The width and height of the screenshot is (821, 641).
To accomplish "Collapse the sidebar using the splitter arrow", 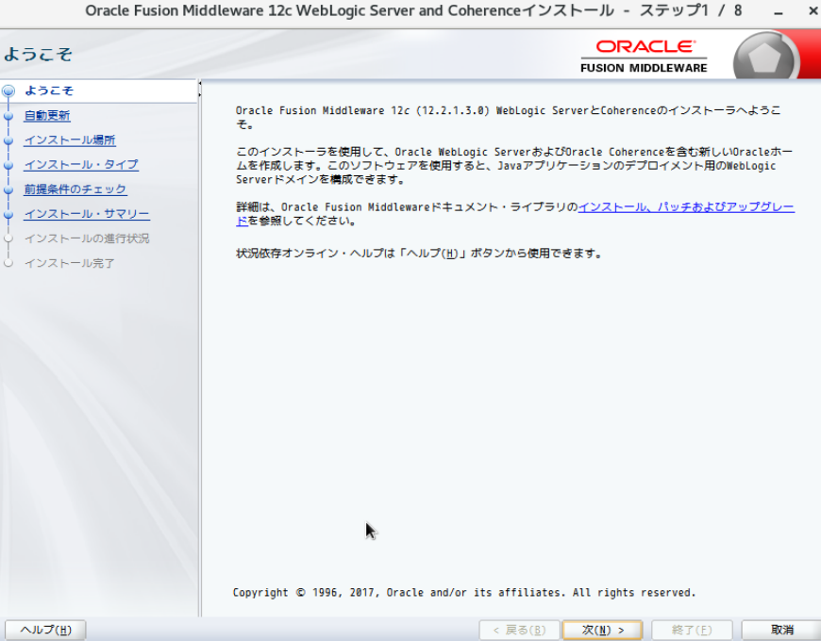I will [199, 83].
